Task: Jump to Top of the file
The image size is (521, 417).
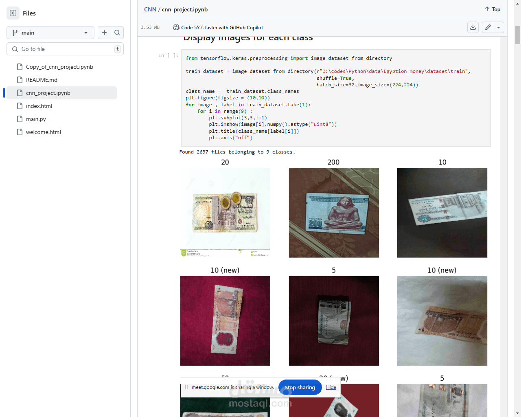Action: (493, 9)
